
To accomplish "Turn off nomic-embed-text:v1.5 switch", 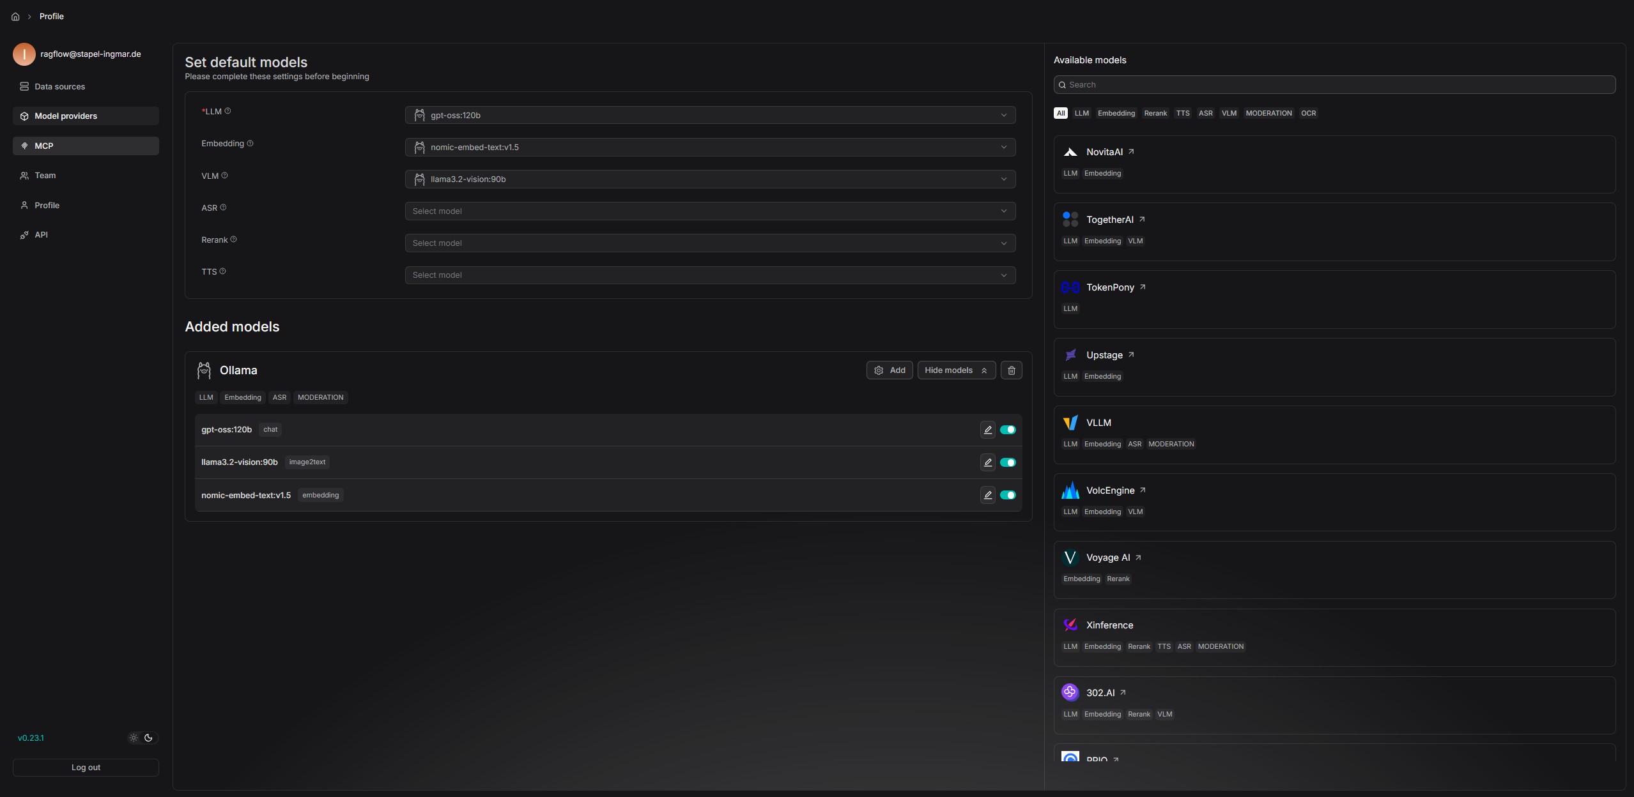I will [x=1008, y=495].
